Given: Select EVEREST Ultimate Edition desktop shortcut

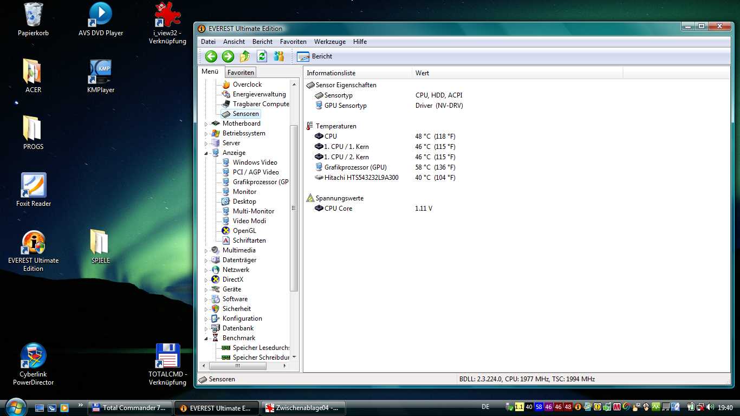Looking at the screenshot, I should click(x=33, y=251).
